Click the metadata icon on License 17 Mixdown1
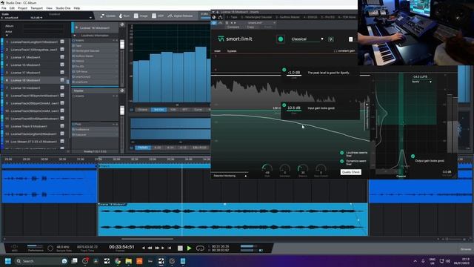 click(62, 73)
